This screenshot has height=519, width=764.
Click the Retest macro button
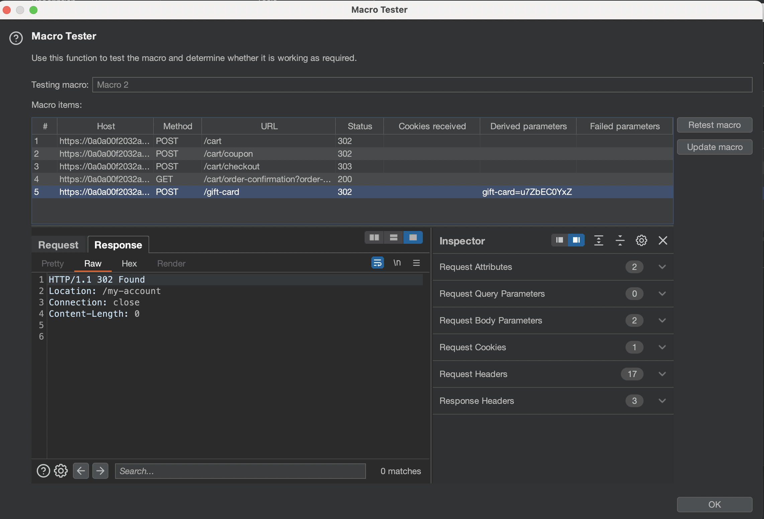click(x=714, y=125)
